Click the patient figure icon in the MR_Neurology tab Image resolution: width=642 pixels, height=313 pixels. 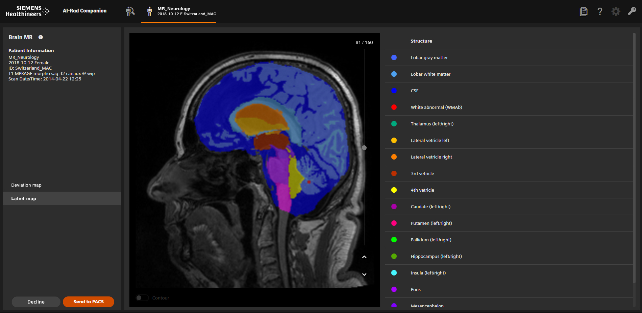[x=149, y=11]
